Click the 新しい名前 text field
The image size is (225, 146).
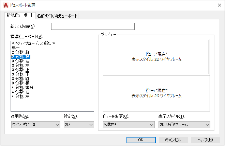[93, 26]
